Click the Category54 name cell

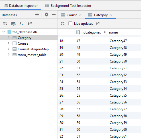tap(118, 89)
